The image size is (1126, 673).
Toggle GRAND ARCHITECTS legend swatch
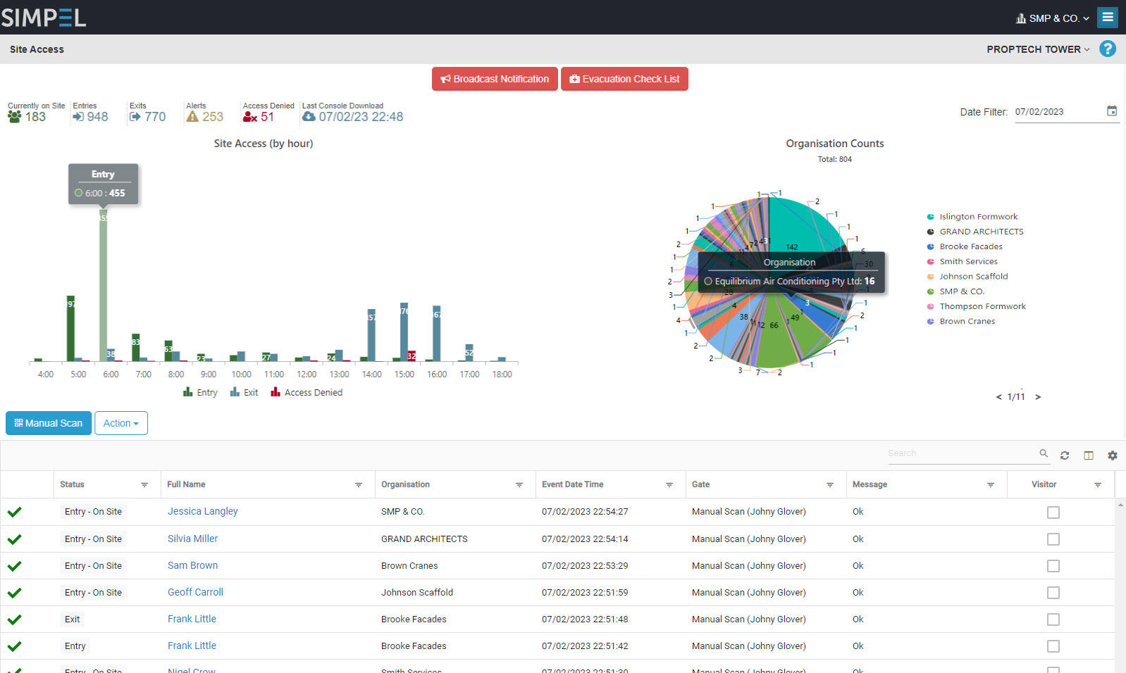pyautogui.click(x=930, y=232)
